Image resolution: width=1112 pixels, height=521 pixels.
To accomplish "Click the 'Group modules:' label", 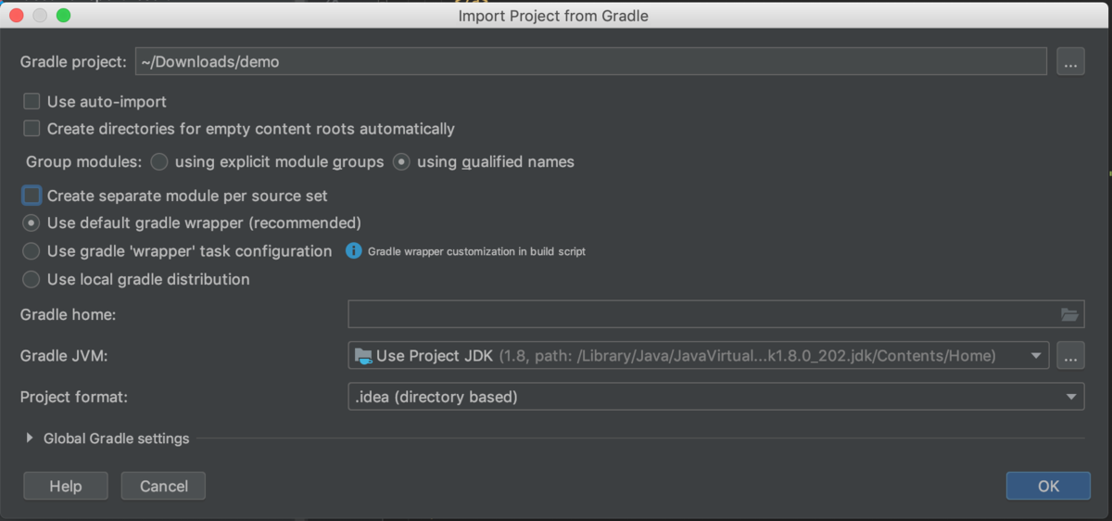I will 84,162.
